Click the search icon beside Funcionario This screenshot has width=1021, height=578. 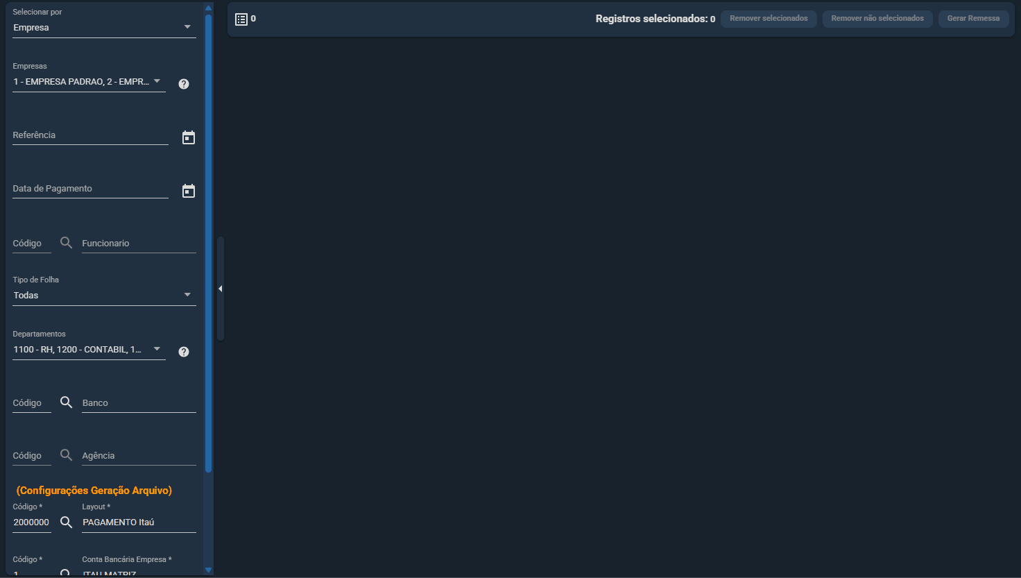point(67,243)
